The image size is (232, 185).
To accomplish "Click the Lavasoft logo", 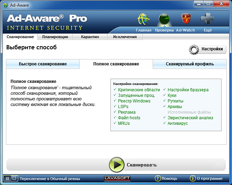I will pyautogui.click(x=117, y=178).
